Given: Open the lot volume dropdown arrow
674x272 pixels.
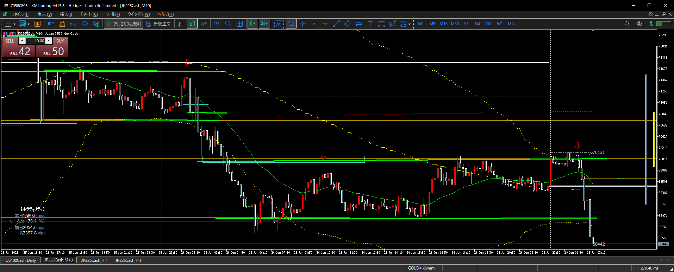Looking at the screenshot, I should click(x=22, y=41).
